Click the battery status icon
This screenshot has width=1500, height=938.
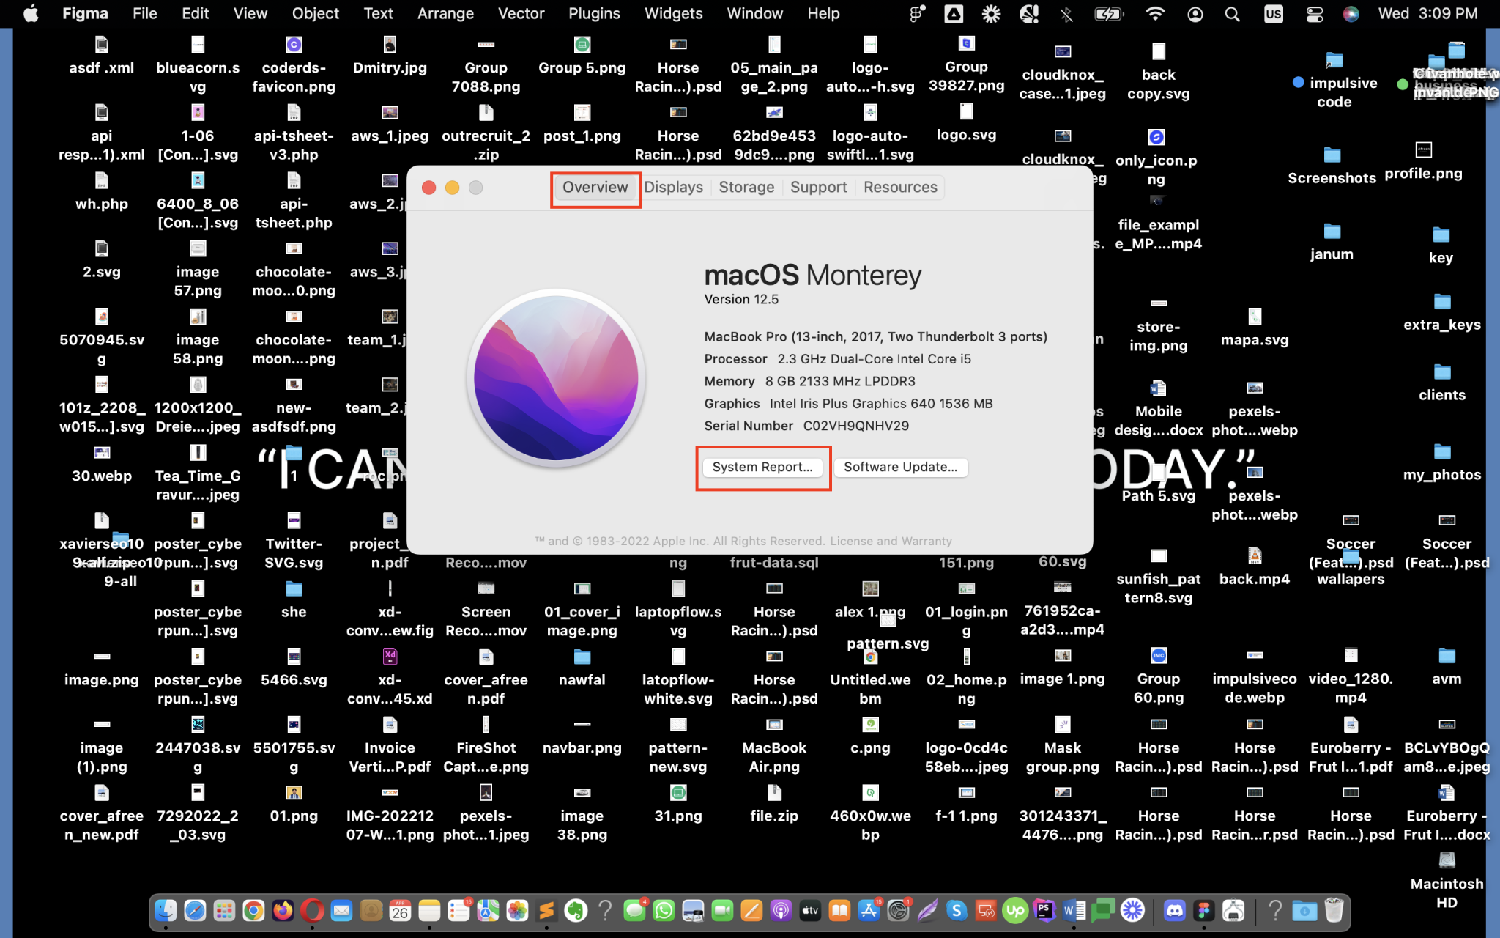tap(1108, 13)
